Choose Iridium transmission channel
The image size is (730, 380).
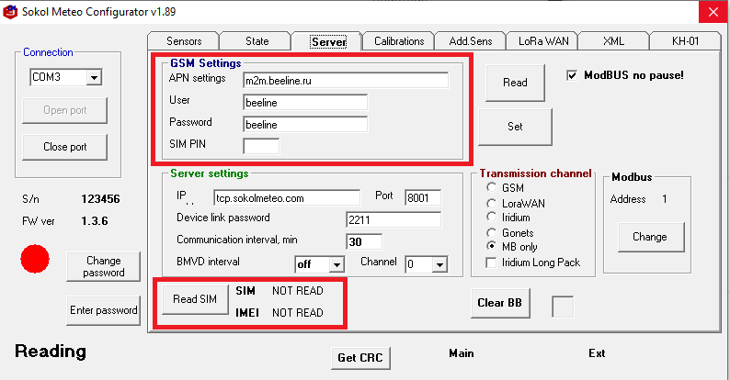[x=491, y=217]
